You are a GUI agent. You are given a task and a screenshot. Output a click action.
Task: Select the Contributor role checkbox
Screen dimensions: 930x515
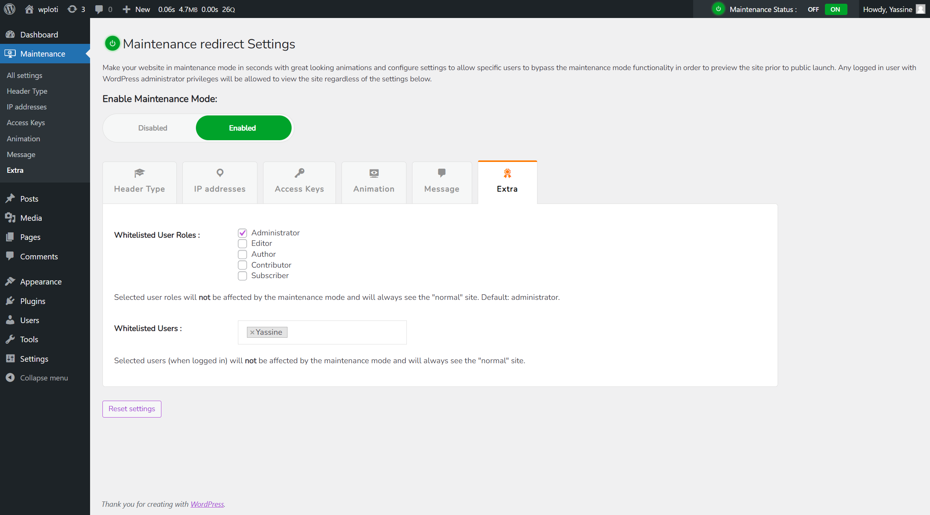click(x=242, y=265)
